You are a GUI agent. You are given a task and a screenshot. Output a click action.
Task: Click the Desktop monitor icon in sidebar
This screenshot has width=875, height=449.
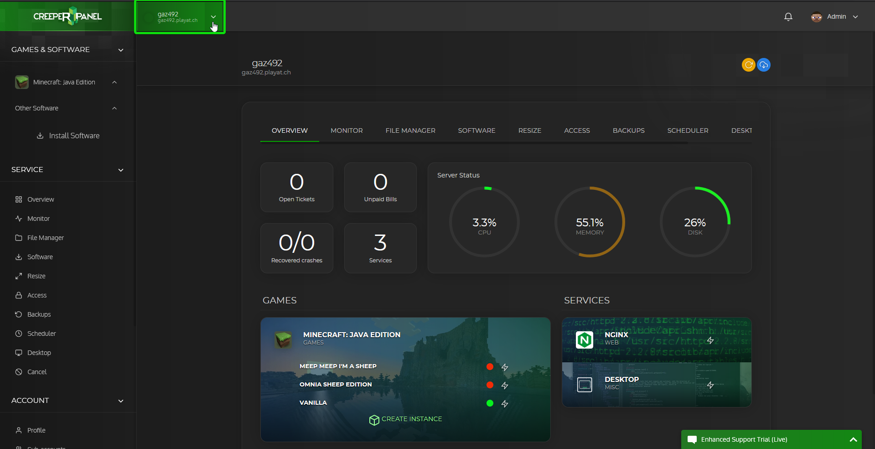pos(19,353)
